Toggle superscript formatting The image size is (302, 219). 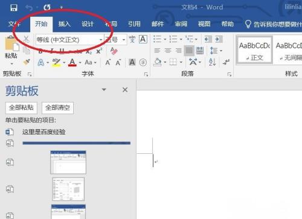pyautogui.click(x=99, y=51)
